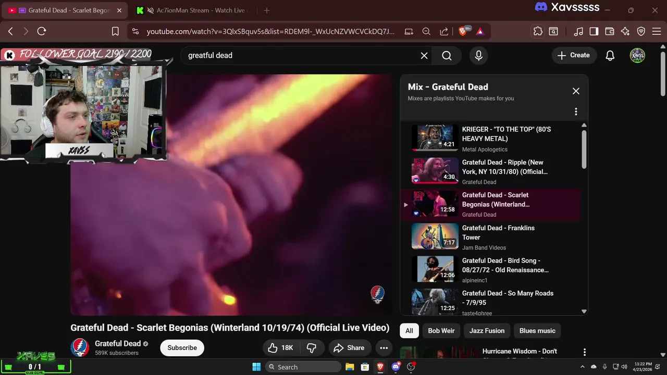Open the browser extensions puzzle icon
Viewport: 667px width, 375px height.
pyautogui.click(x=538, y=31)
